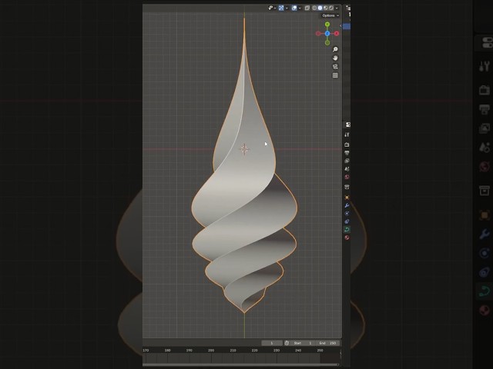The image size is (493, 369).
Task: Snap view to positive X axis gizmo
Action: pyautogui.click(x=337, y=33)
